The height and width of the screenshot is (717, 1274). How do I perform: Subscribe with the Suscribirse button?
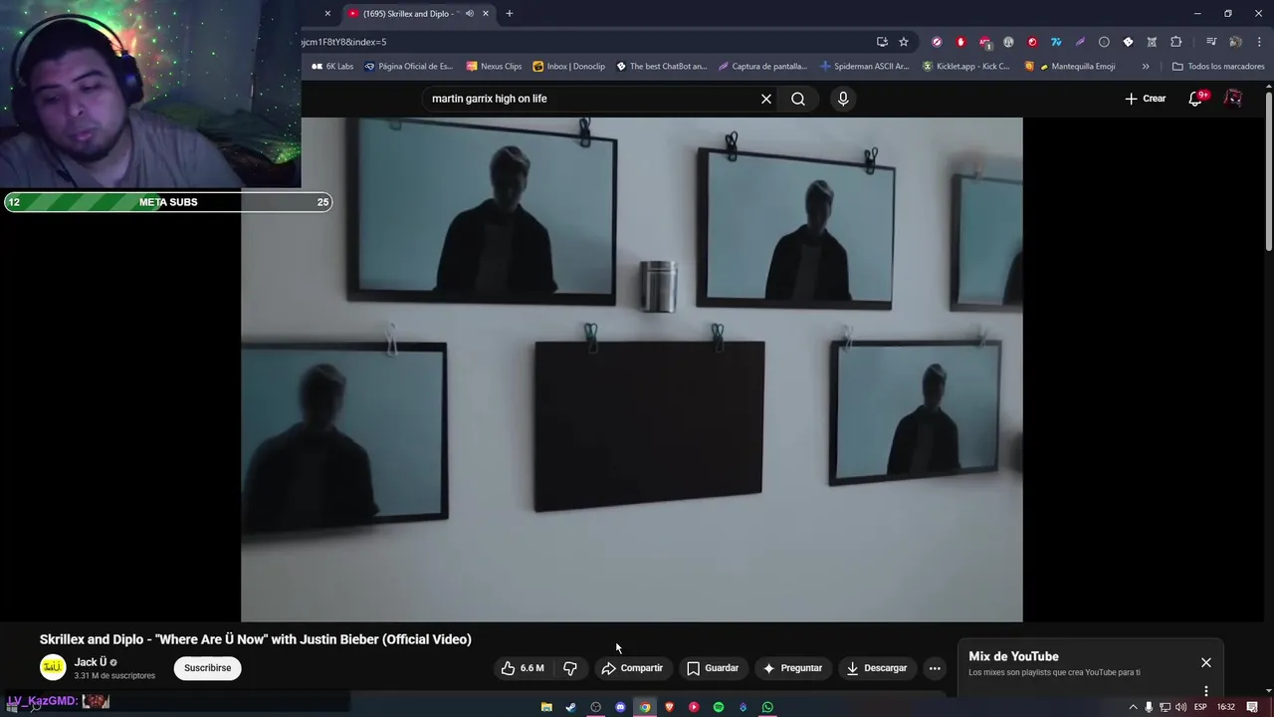click(208, 668)
